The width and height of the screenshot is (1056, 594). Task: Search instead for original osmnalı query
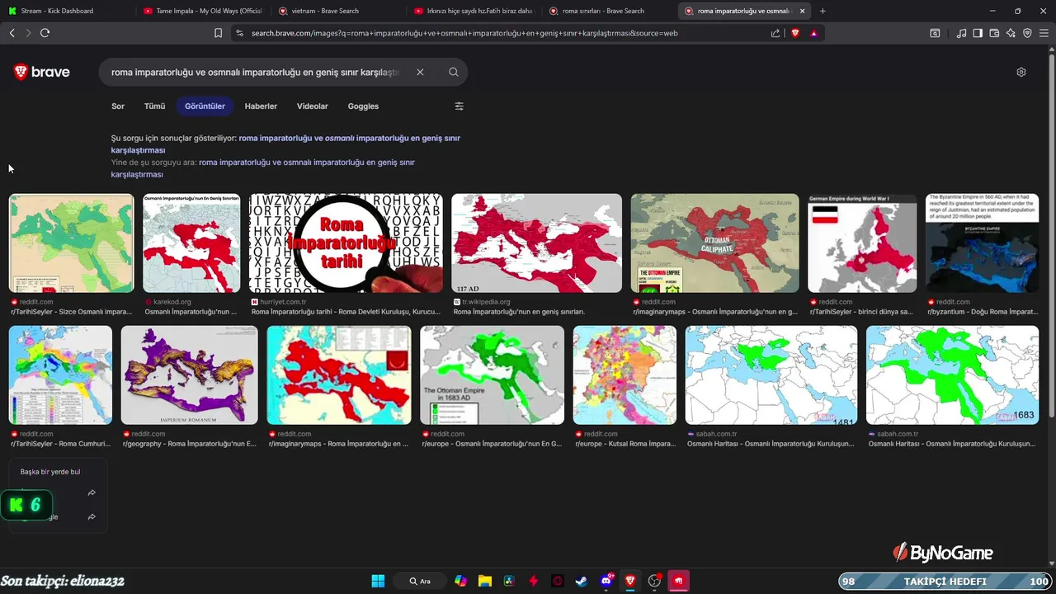[263, 168]
